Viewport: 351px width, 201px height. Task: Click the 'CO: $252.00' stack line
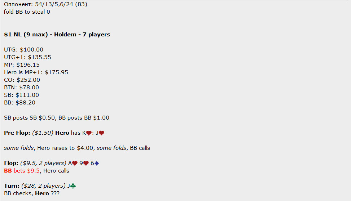(x=22, y=80)
